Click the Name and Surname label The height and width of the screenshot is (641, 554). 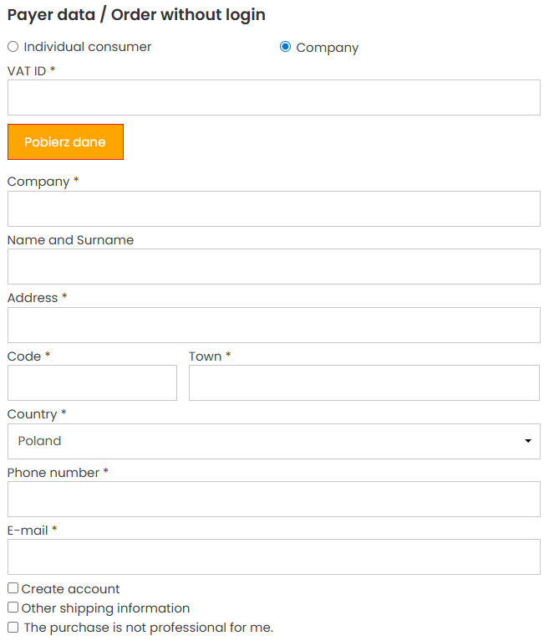70,240
